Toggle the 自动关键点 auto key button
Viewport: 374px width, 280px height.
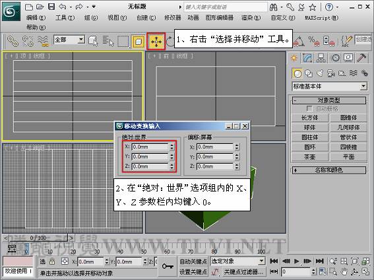[193, 262]
